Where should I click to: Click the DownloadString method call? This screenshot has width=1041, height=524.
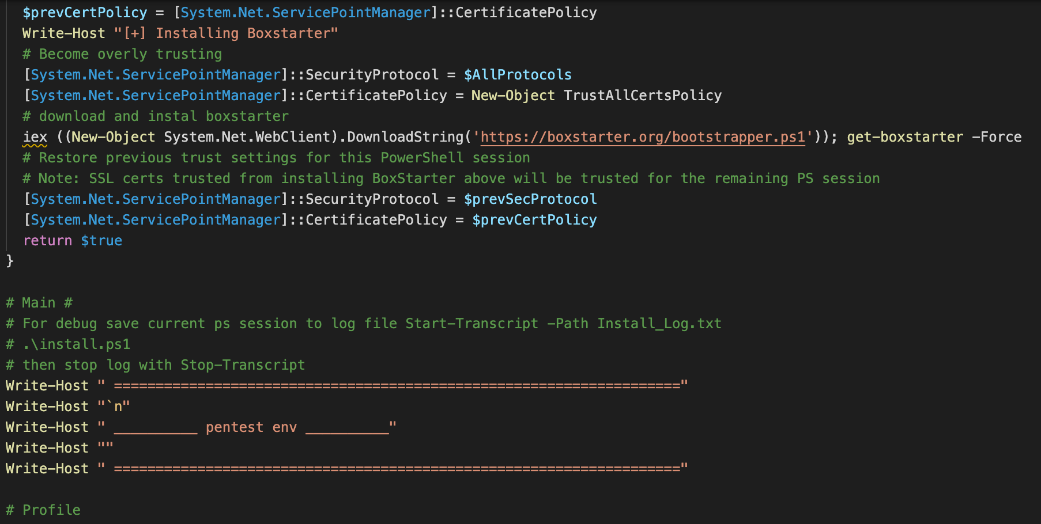pos(405,137)
